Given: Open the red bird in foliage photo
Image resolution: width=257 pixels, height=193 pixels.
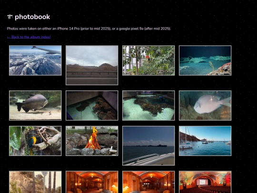Looking at the screenshot, I should click(x=148, y=61).
